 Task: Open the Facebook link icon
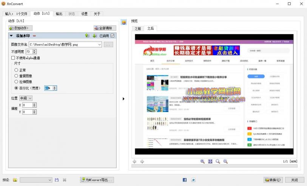click(184, 180)
